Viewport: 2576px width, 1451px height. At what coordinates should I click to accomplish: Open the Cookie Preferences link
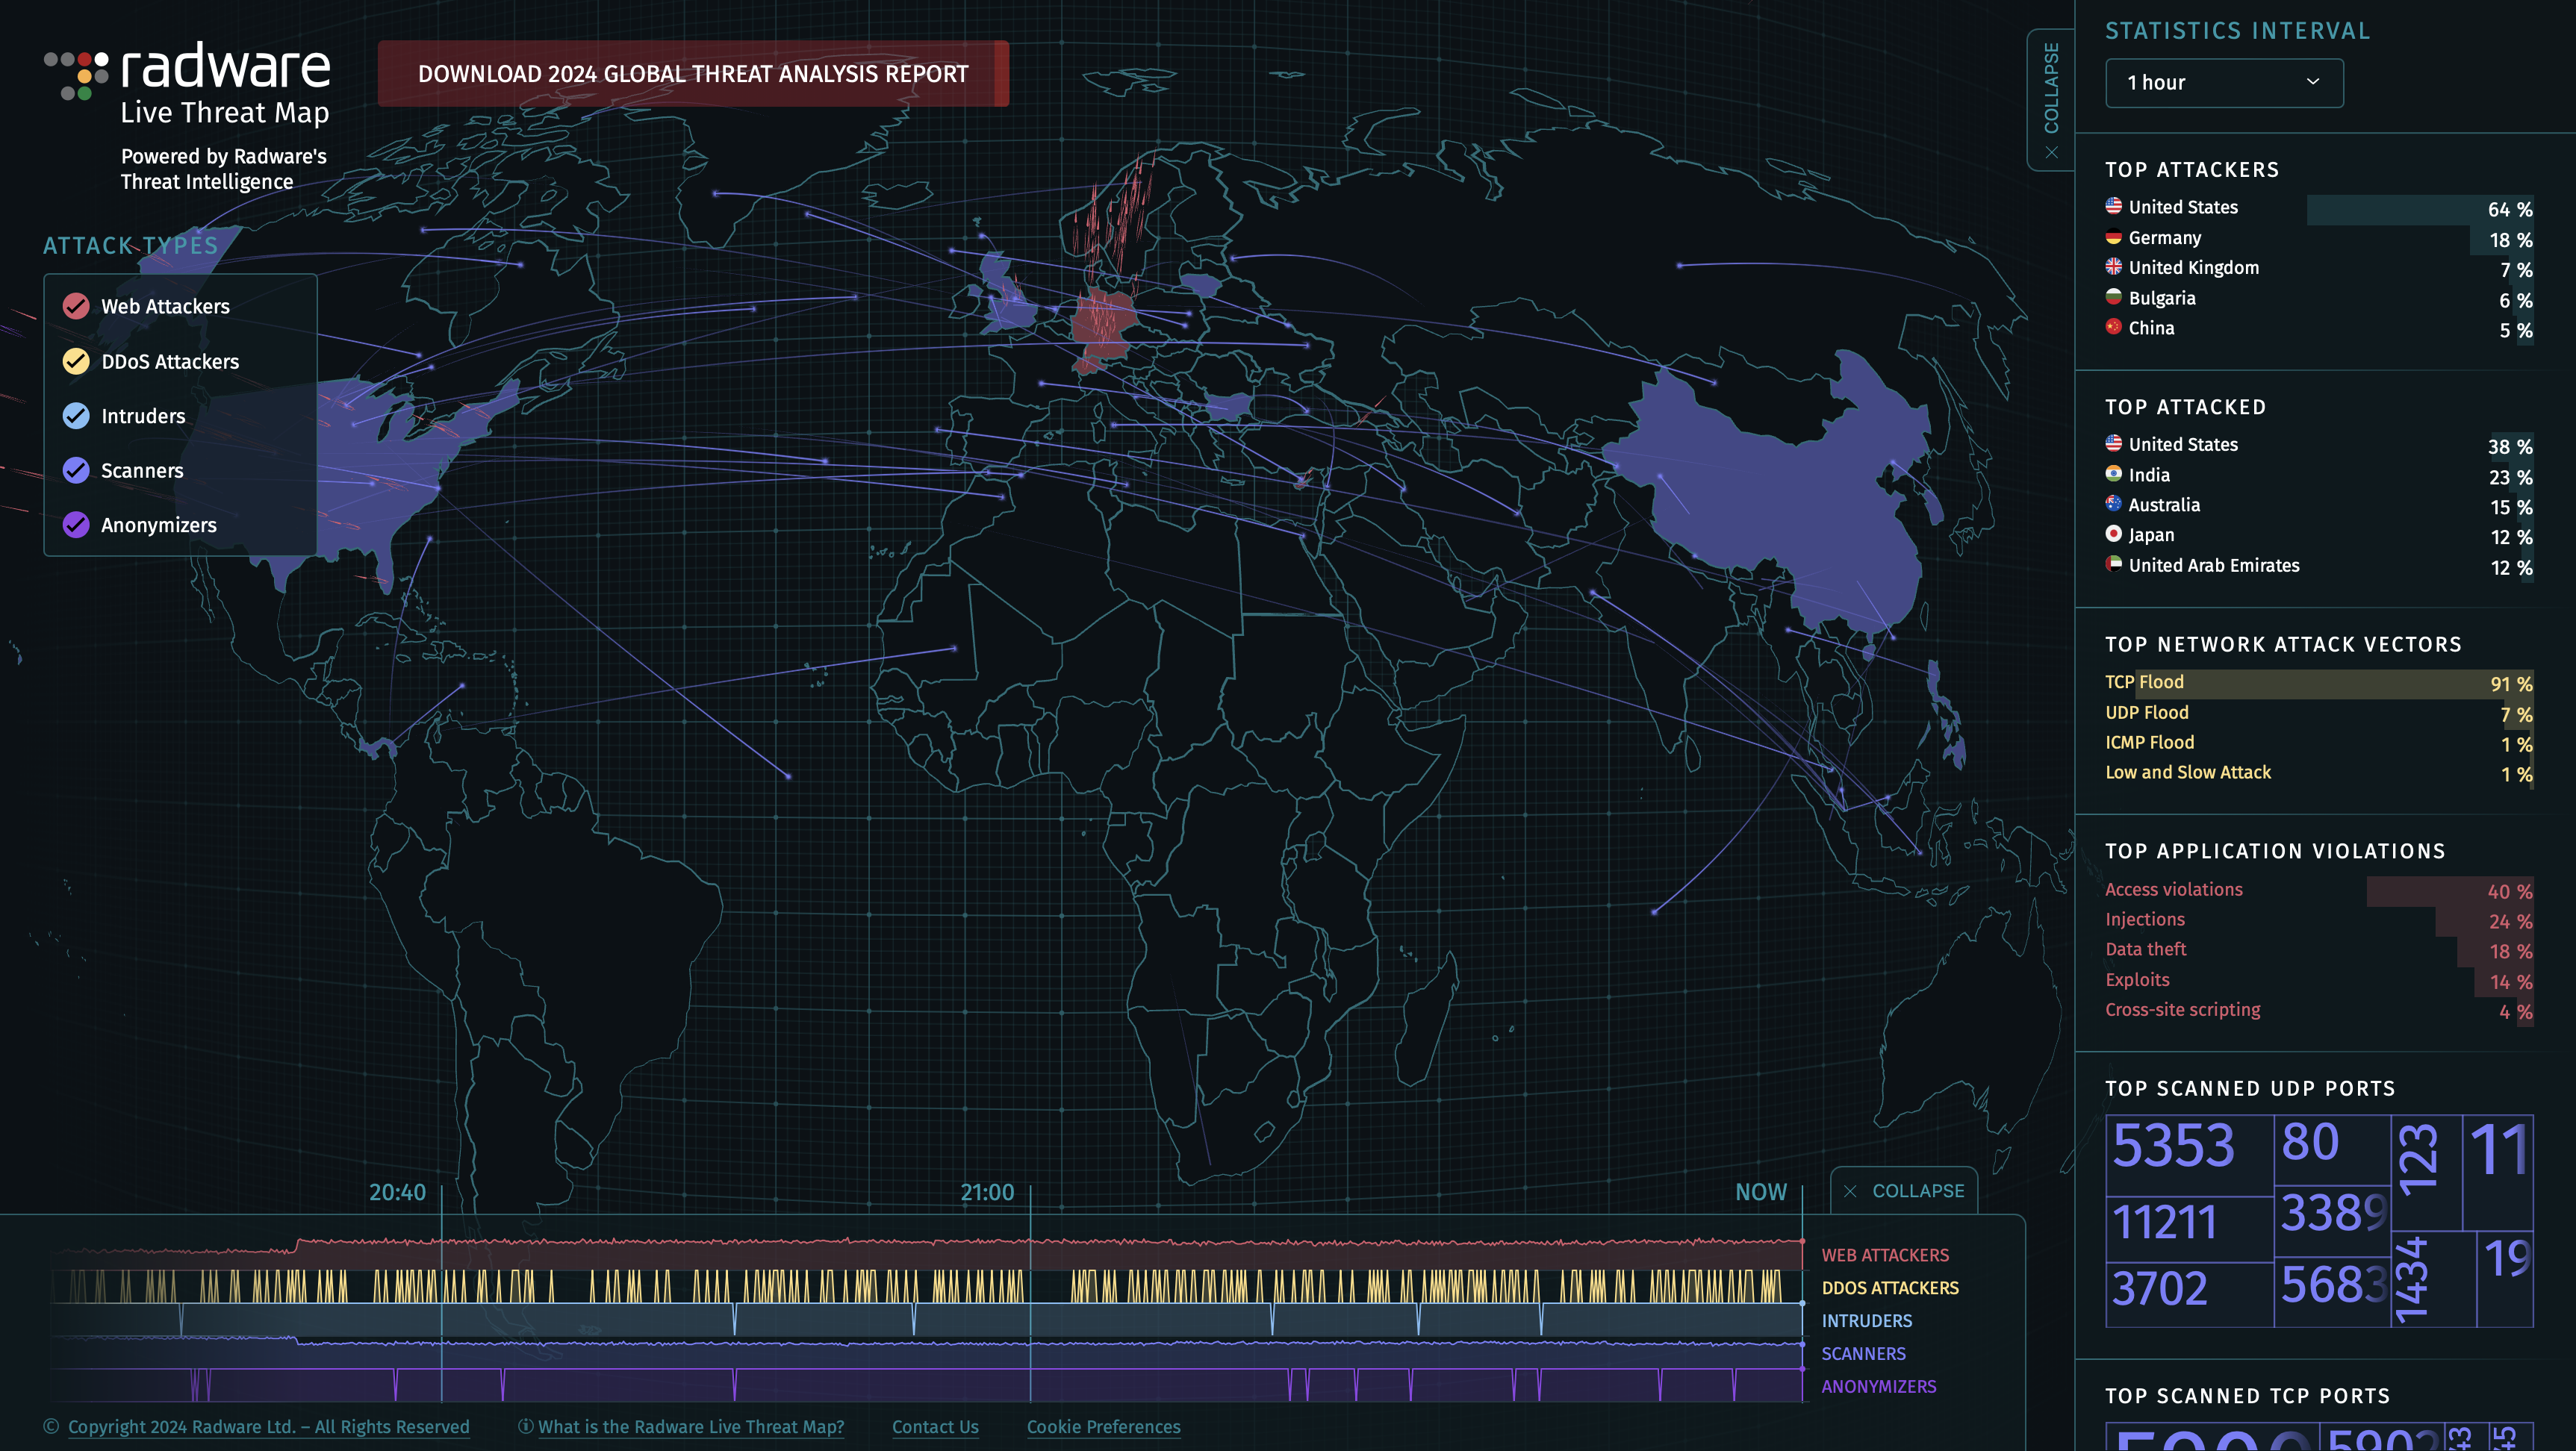coord(1103,1427)
